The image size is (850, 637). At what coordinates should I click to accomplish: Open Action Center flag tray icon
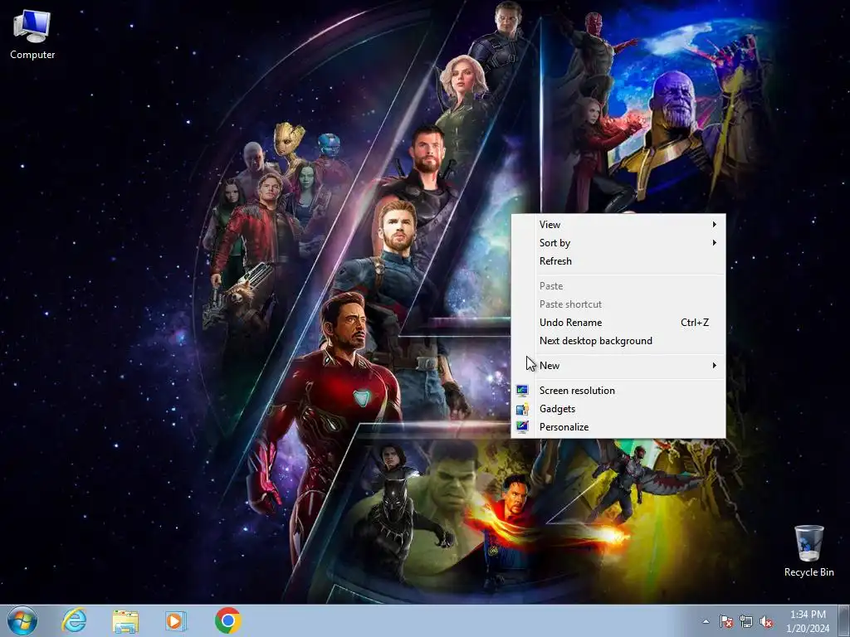point(725,621)
